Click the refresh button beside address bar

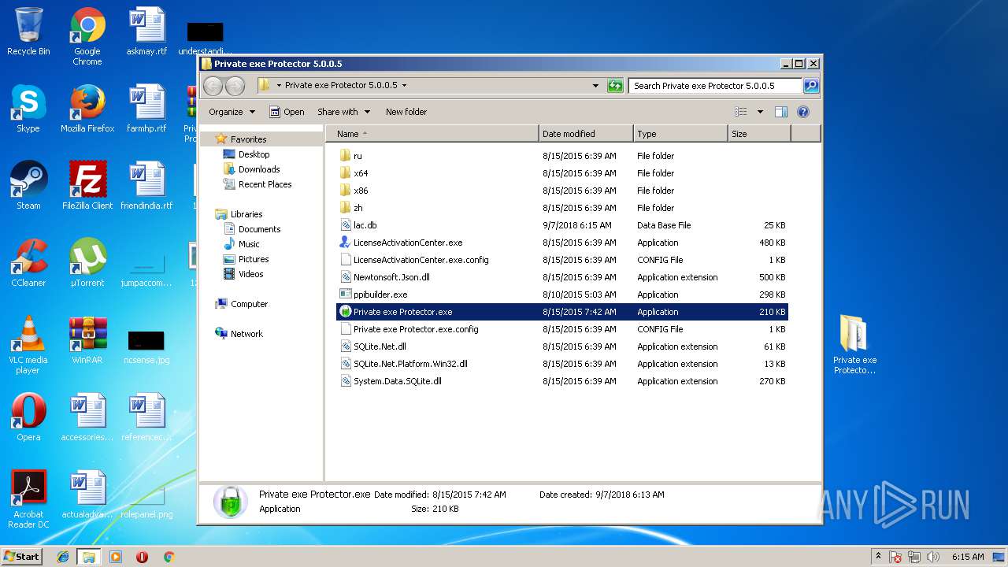615,86
